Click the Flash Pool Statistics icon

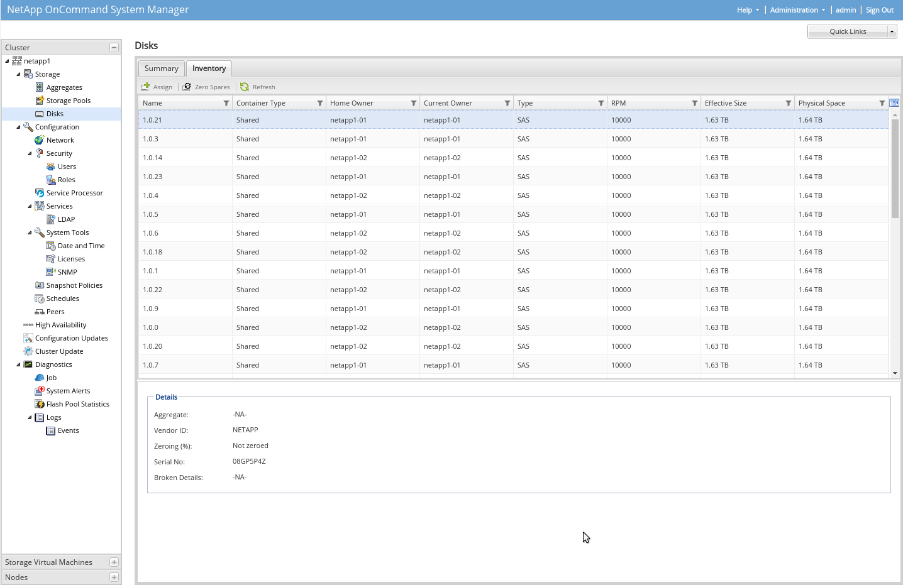click(40, 404)
